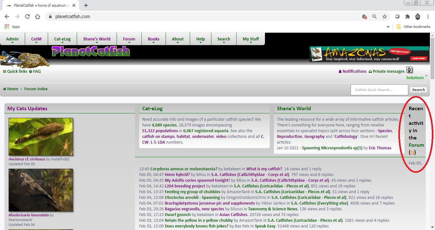Open the About dropdown menu
Image resolution: width=435 pixels, height=230 pixels.
pyautogui.click(x=178, y=39)
